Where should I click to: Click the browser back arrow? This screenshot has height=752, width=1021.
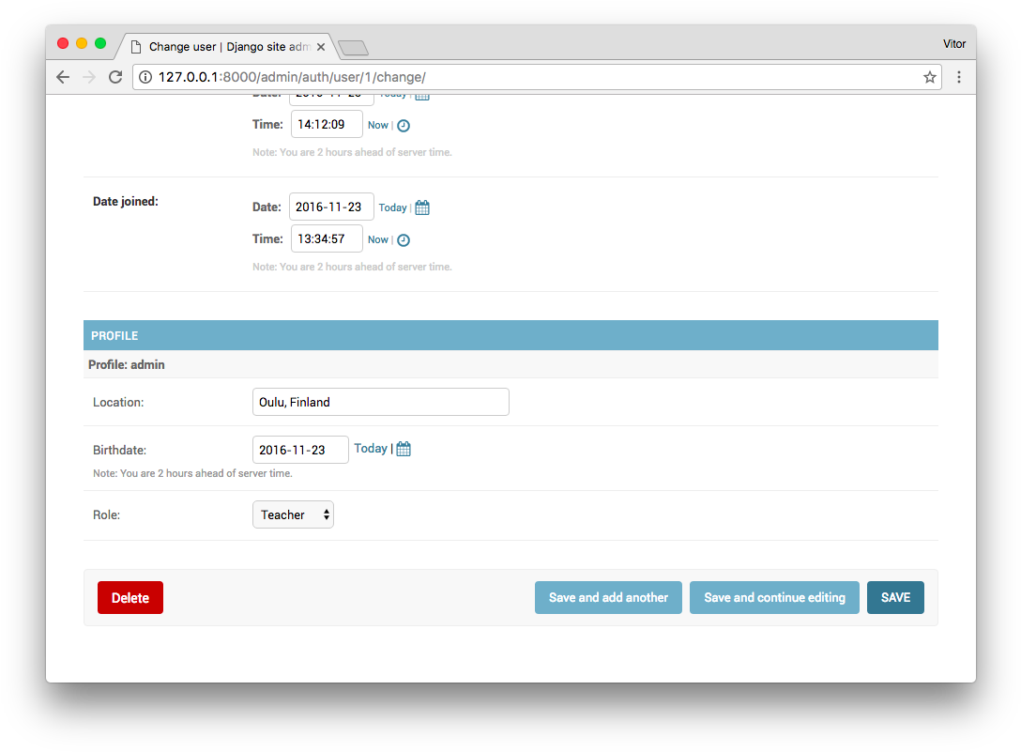click(63, 77)
